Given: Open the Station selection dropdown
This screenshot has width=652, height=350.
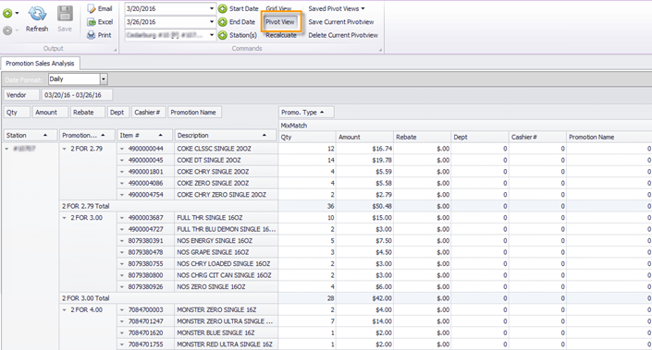Looking at the screenshot, I should 212,35.
